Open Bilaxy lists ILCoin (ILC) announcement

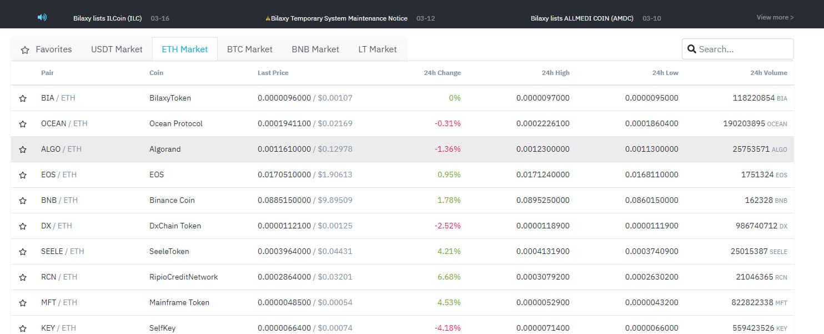(108, 18)
